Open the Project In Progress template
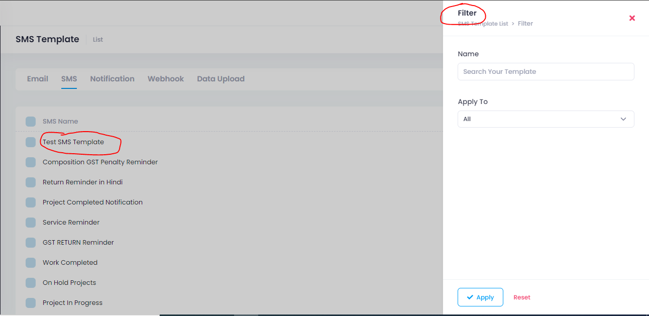This screenshot has width=649, height=316. 72,303
